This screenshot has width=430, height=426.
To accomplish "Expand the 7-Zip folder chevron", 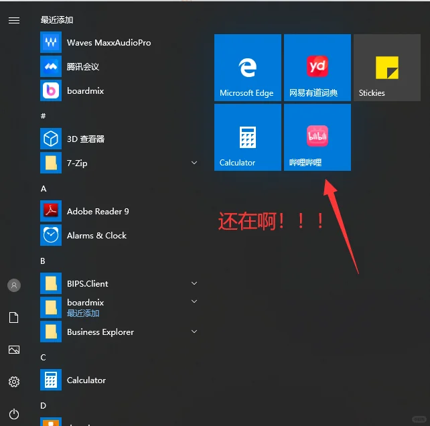I will pyautogui.click(x=194, y=163).
